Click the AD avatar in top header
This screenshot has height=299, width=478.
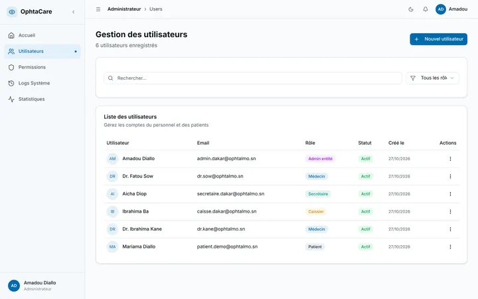tap(441, 9)
